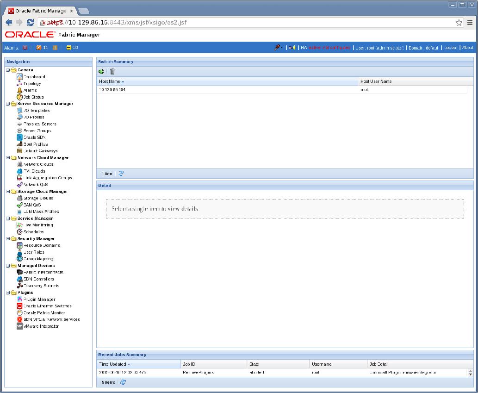Click the major alarms icon showing 11

pyautogui.click(x=39, y=48)
